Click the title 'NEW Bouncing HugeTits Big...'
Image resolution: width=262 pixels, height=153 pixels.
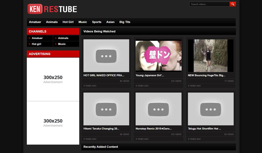[206, 75]
